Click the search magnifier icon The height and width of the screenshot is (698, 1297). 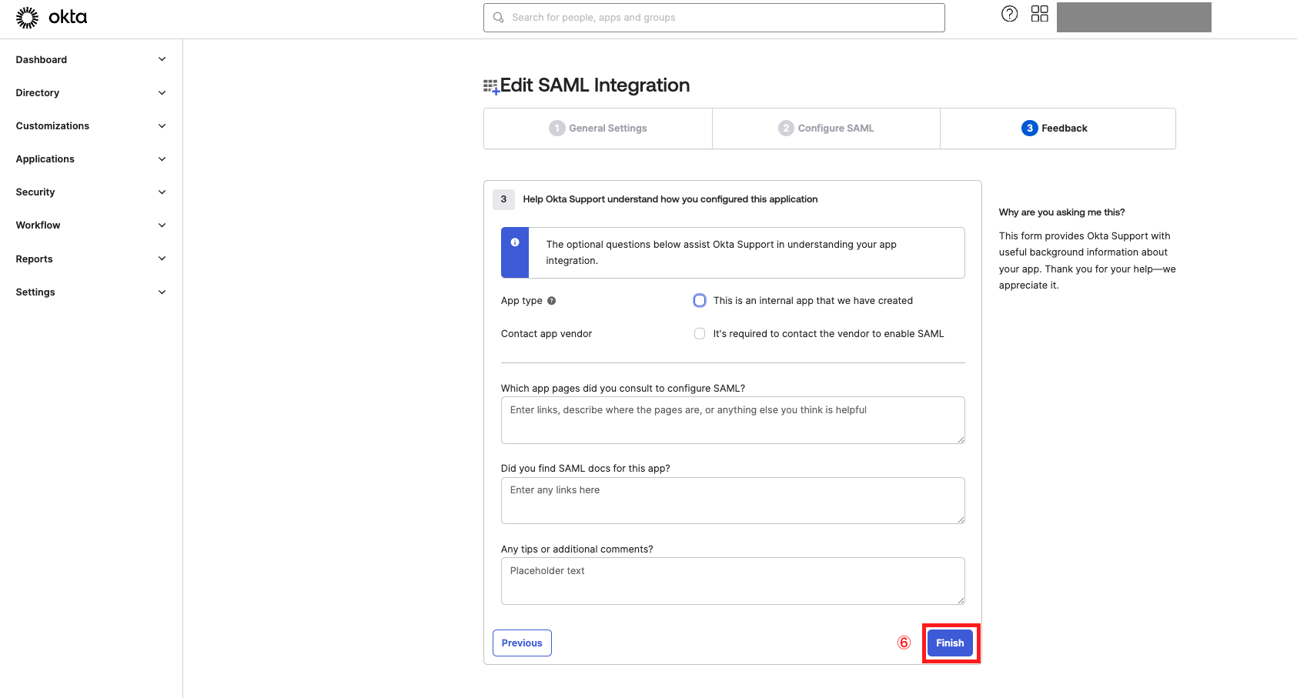click(499, 18)
